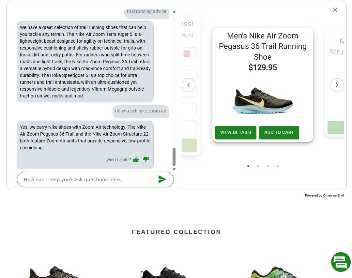
Task: Give thumbs down to the response
Action: point(146,159)
